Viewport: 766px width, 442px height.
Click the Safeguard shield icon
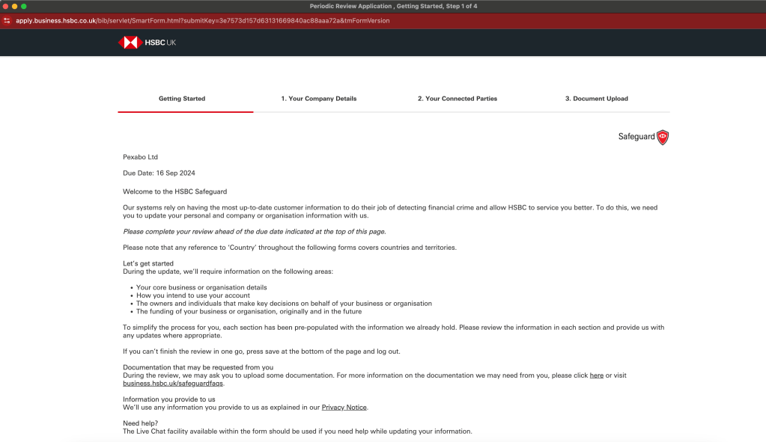click(663, 137)
